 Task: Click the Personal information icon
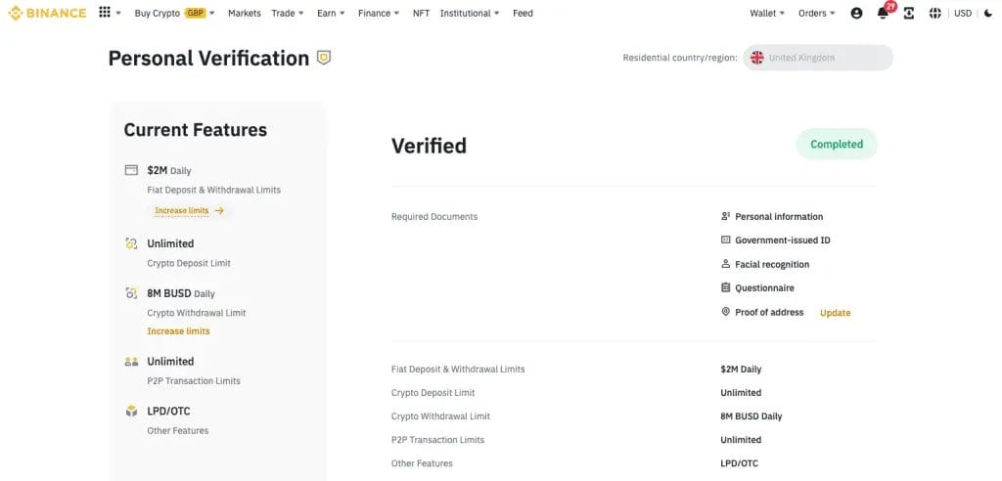[725, 216]
